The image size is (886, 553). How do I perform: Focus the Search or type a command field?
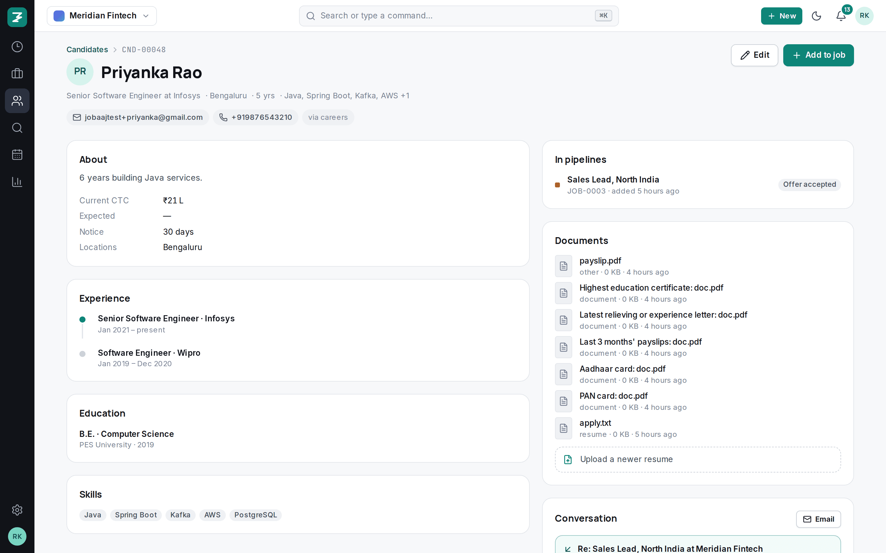459,16
